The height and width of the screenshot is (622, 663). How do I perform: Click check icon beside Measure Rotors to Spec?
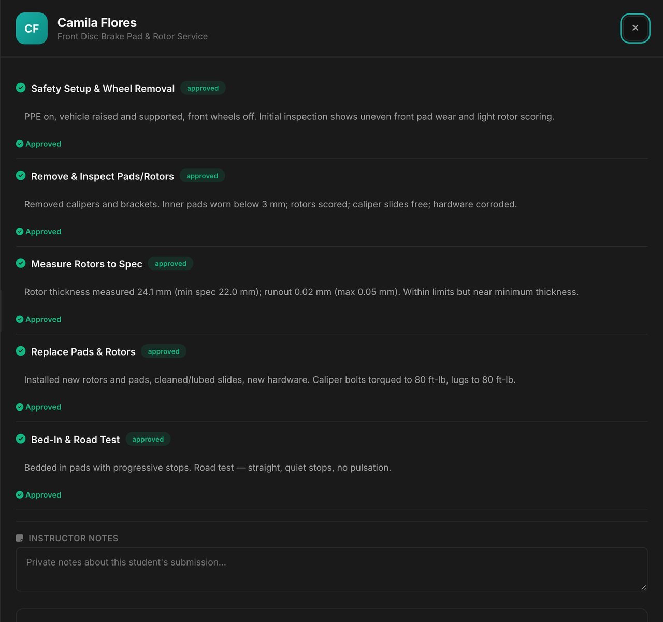pos(21,263)
